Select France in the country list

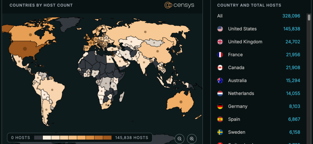pyautogui.click(x=259, y=55)
